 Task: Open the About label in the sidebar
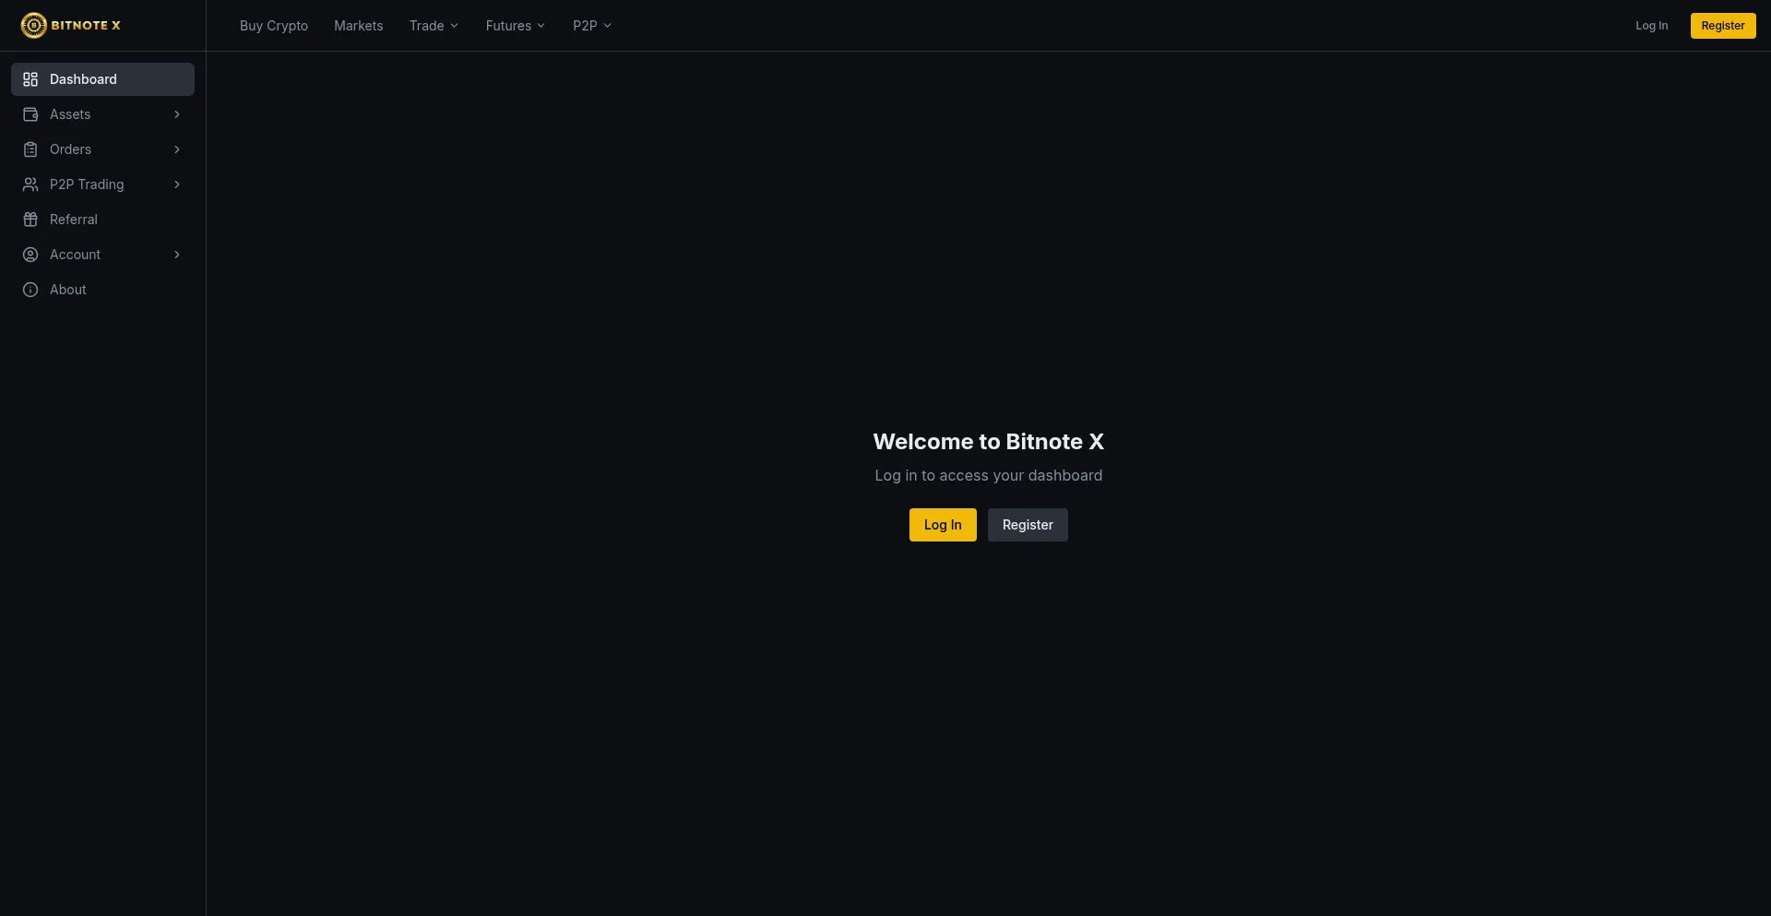click(x=68, y=290)
